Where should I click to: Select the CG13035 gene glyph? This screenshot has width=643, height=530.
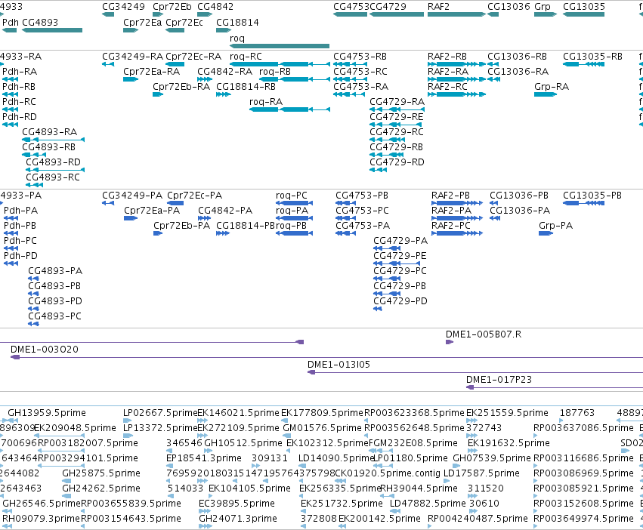click(x=583, y=14)
